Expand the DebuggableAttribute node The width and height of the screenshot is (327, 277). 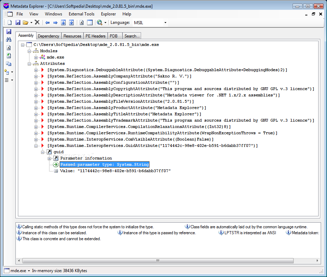click(x=36, y=70)
